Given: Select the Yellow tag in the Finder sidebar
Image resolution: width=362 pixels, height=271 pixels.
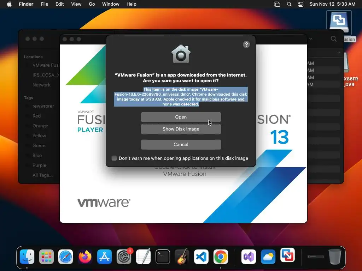Looking at the screenshot, I should [x=39, y=136].
